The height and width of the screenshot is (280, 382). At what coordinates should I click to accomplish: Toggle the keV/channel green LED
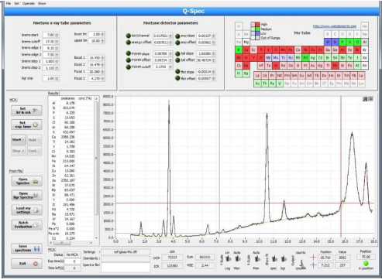129,36
